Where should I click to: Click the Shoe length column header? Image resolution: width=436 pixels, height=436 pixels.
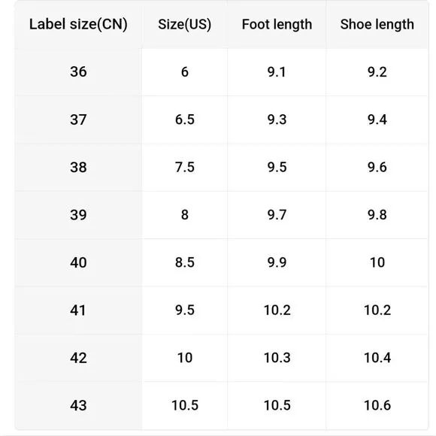[x=377, y=24]
